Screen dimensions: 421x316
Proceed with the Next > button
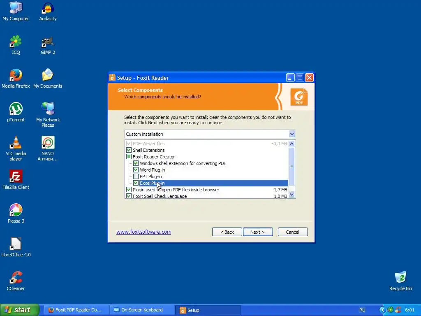point(258,232)
